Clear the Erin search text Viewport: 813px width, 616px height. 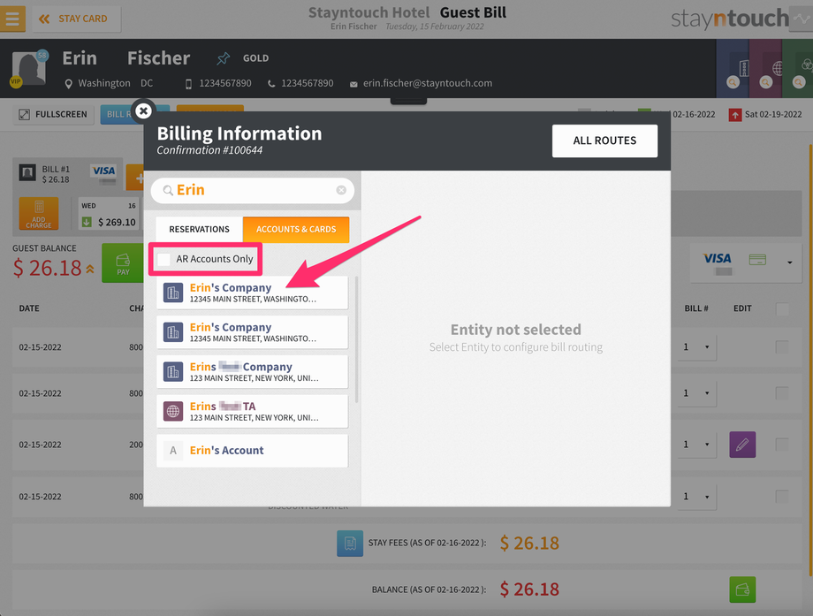click(341, 190)
